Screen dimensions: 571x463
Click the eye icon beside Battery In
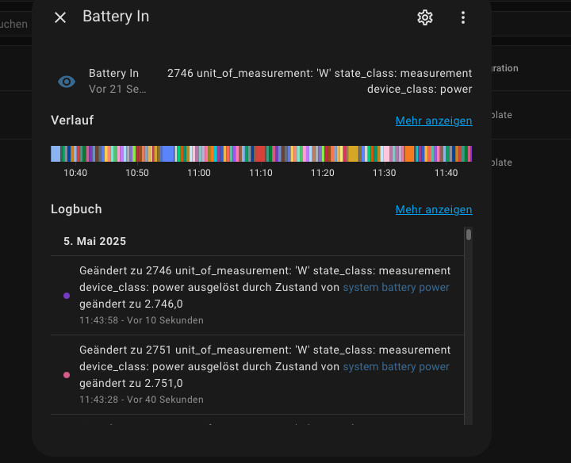67,82
